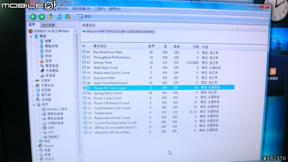Expand the Network tree node arrow
The image size is (288, 162).
tap(36, 141)
